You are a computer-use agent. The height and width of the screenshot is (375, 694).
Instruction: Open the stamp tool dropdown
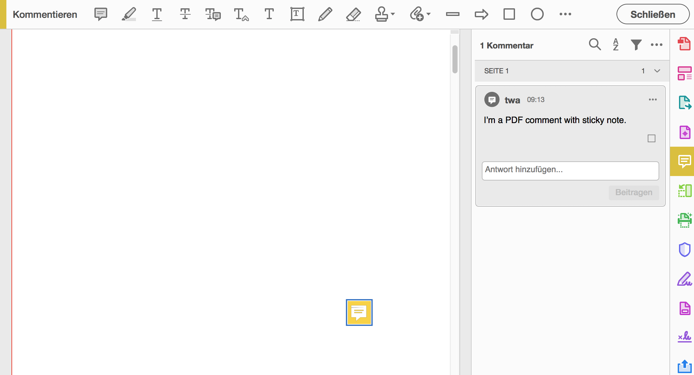393,14
